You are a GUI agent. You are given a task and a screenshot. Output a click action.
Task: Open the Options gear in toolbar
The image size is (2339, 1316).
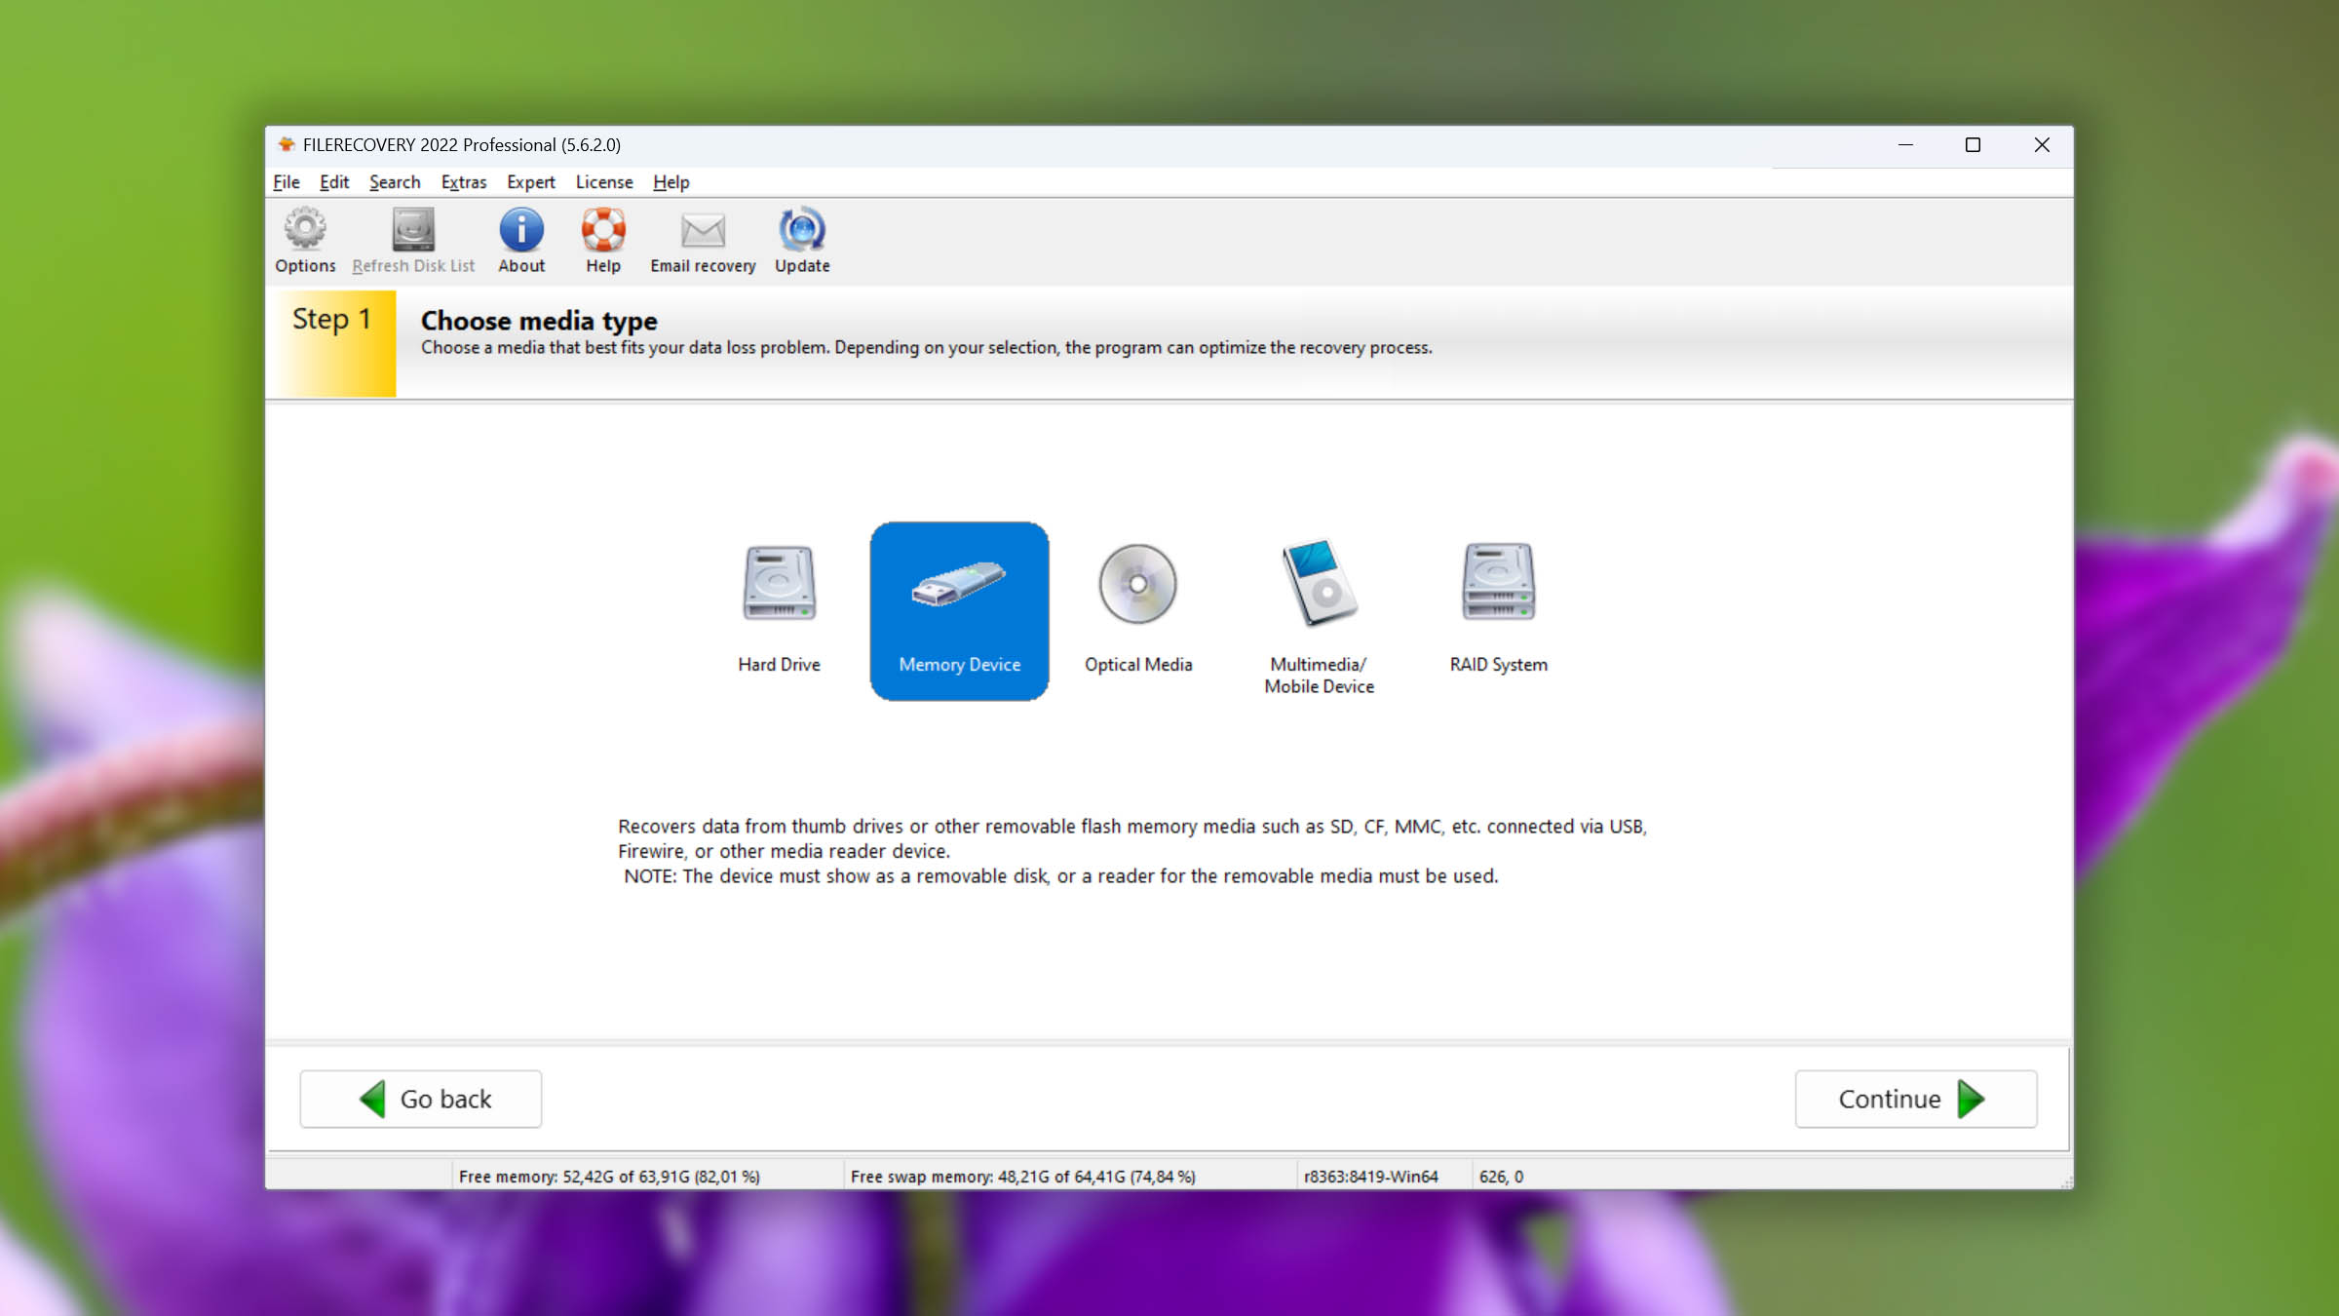305,240
